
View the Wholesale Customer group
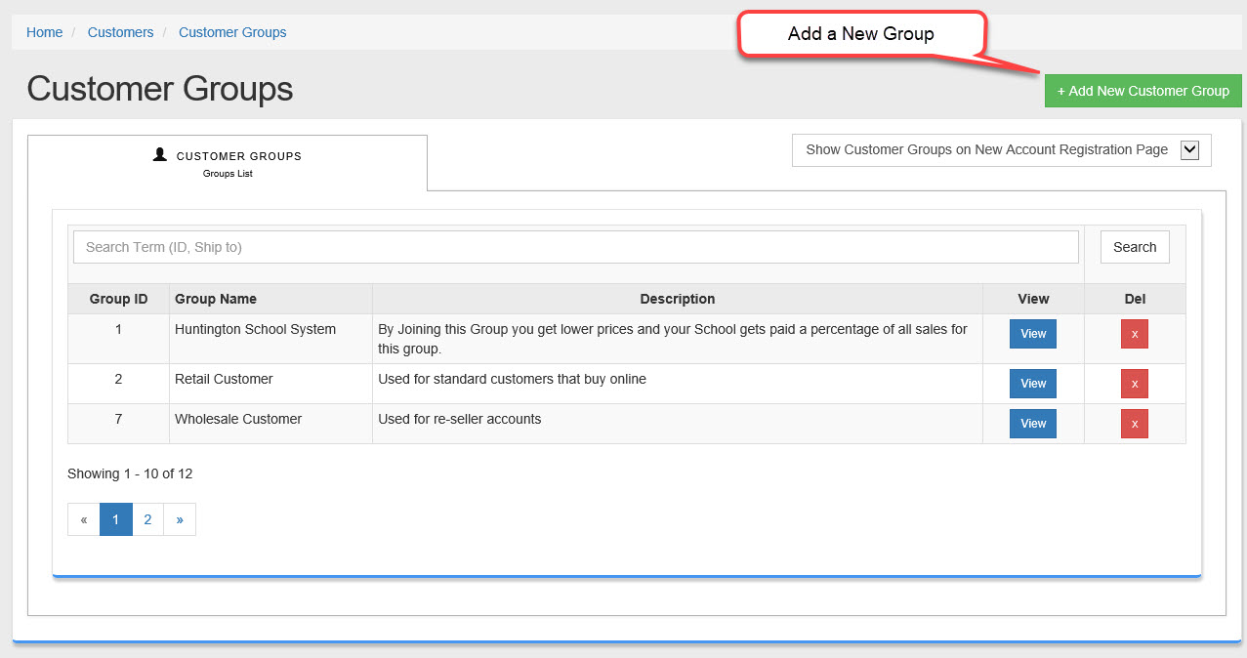pos(1033,424)
